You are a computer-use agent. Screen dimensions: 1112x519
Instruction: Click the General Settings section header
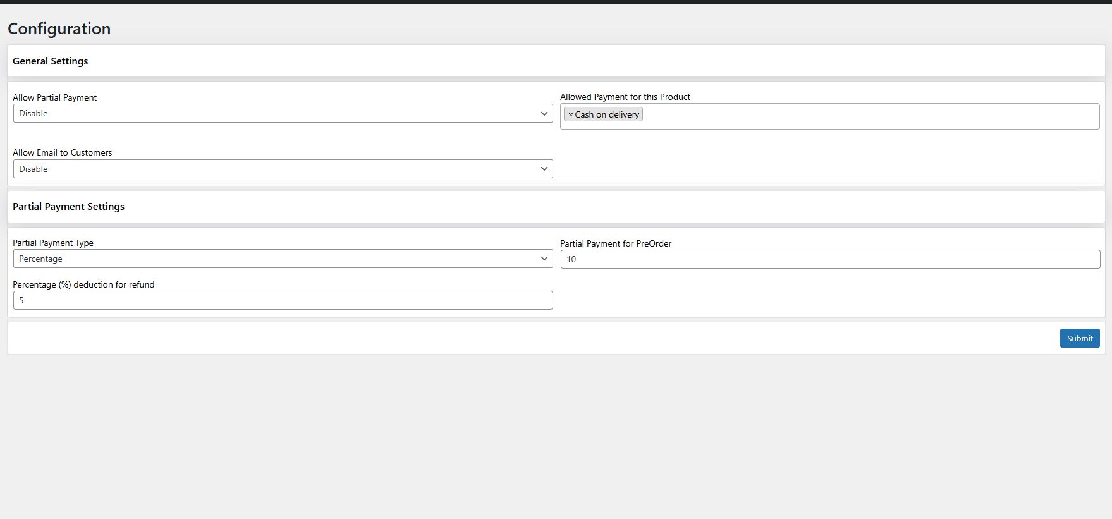[x=51, y=61]
